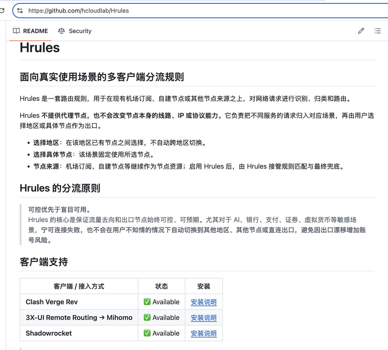
Task: Open the README outline list icon
Action: [x=377, y=31]
